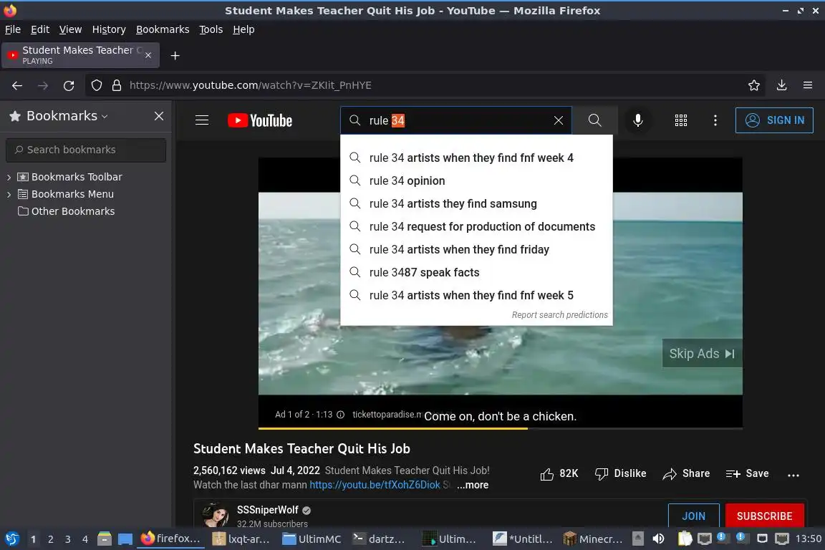Select 'request for production of documents' suggestion
The image size is (825, 550).
pyautogui.click(x=477, y=226)
